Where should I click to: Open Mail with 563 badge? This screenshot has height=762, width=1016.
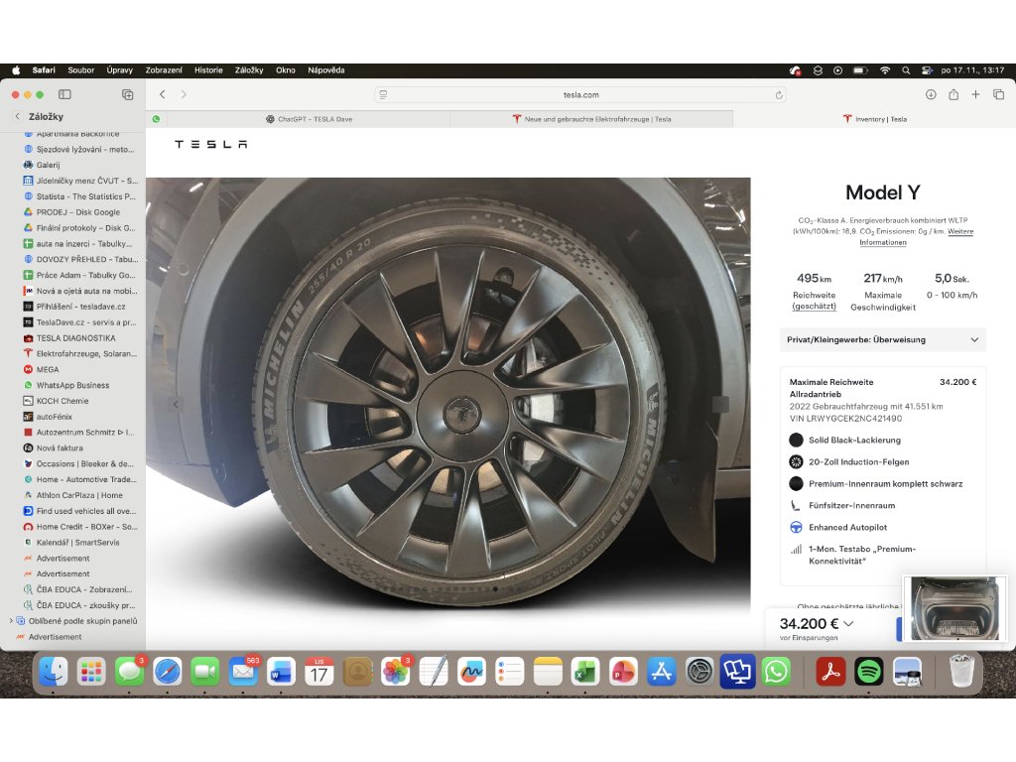244,672
